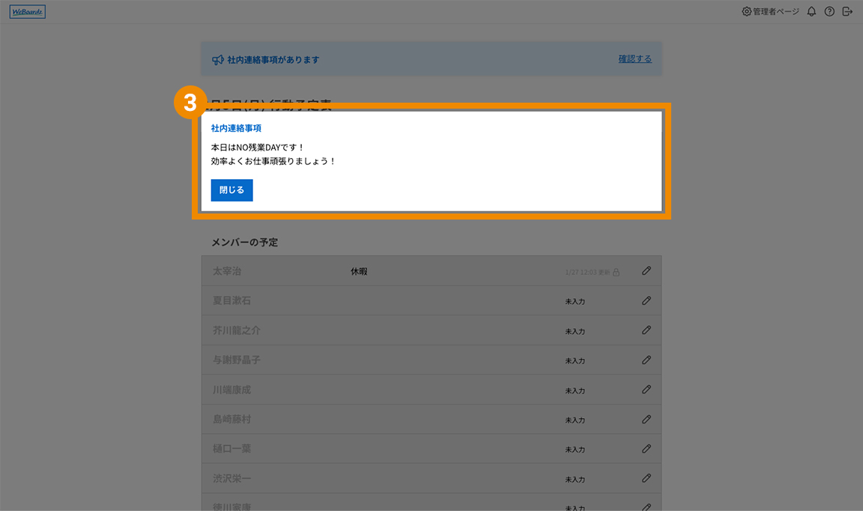Screen dimensions: 863x511
Task: Click 未入力 in 夏目漱石's row
Action: pyautogui.click(x=575, y=302)
